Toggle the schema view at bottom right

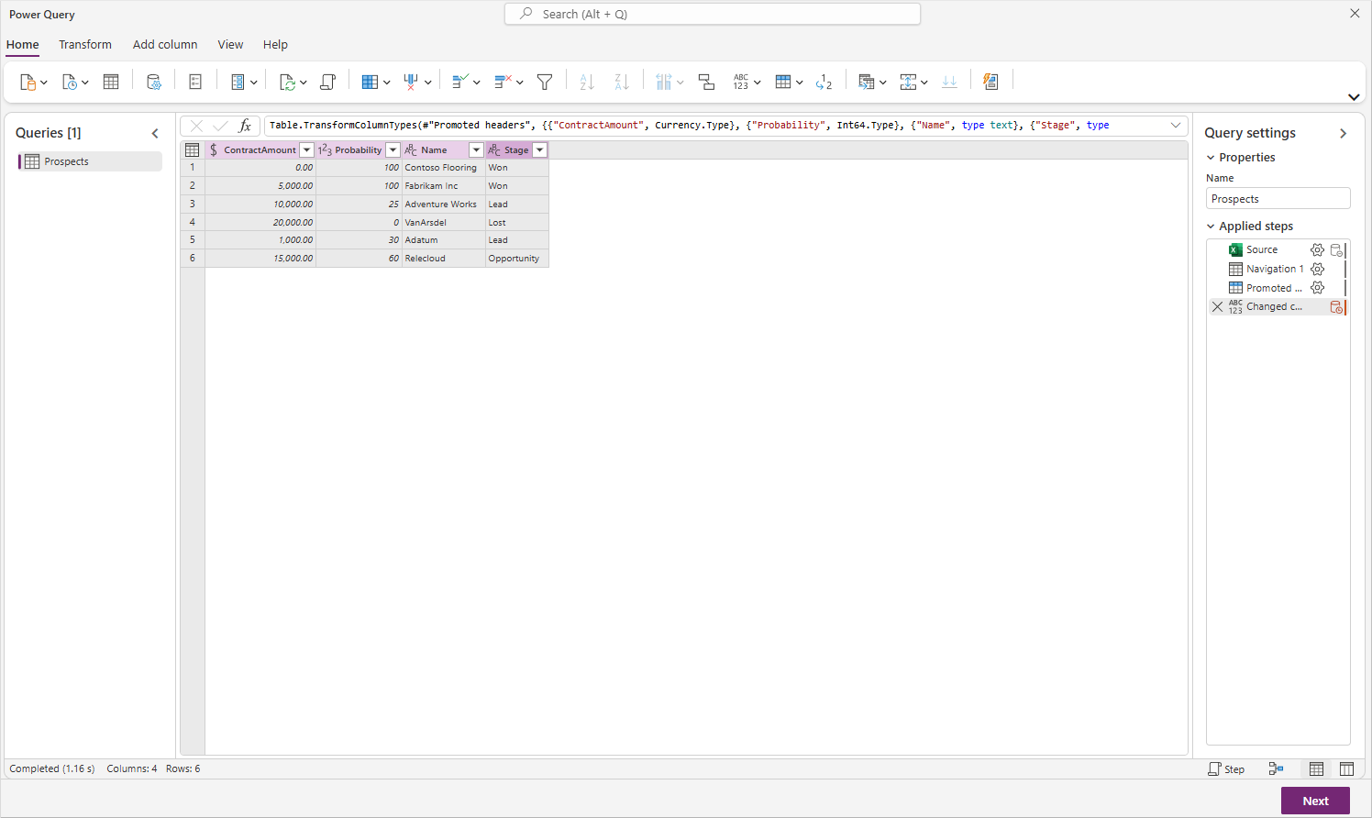[1346, 768]
